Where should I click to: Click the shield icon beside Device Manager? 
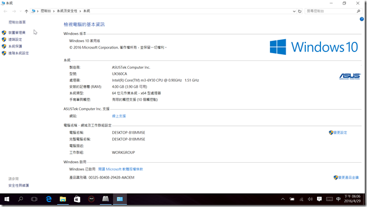4,32
